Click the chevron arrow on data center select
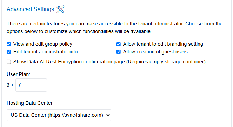Viewport: 233px width, 127px height. [x=108, y=115]
